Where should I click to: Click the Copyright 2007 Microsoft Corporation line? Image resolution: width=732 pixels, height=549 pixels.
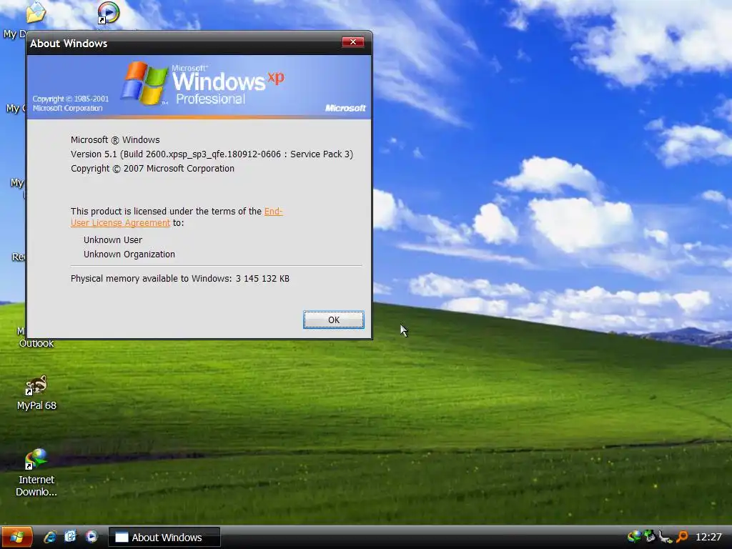[152, 169]
